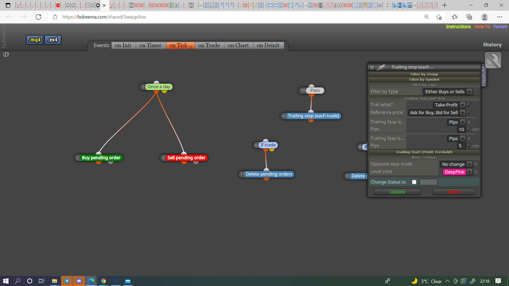Open Opposite stop mode dropdown
Viewport: 509px width, 286px height.
[x=456, y=164]
